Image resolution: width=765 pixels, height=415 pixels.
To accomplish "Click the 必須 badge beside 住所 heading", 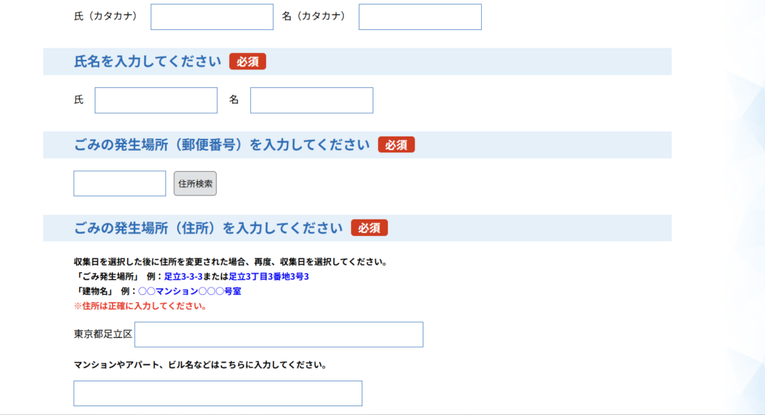I will [x=369, y=228].
